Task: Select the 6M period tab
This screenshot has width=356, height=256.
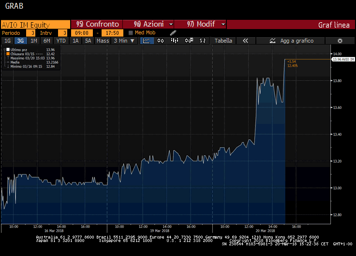Action: tap(47, 41)
